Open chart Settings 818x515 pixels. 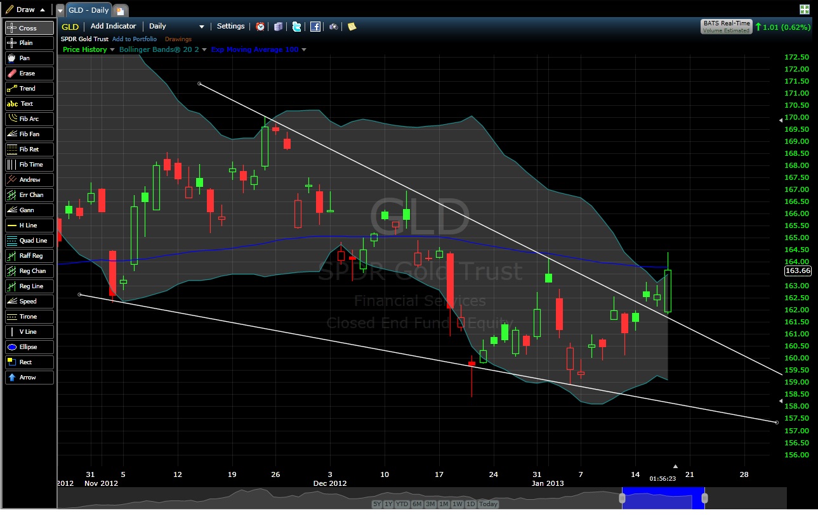click(231, 27)
